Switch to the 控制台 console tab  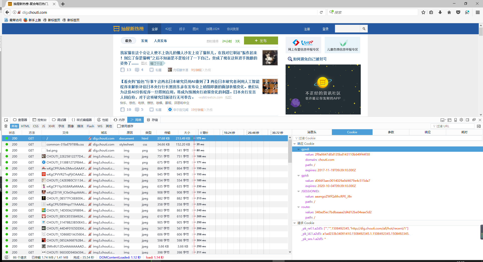click(40, 120)
